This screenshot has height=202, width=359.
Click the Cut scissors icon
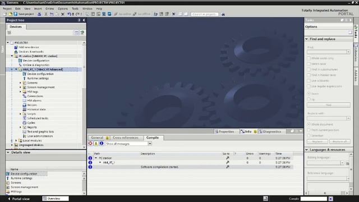(46, 14)
